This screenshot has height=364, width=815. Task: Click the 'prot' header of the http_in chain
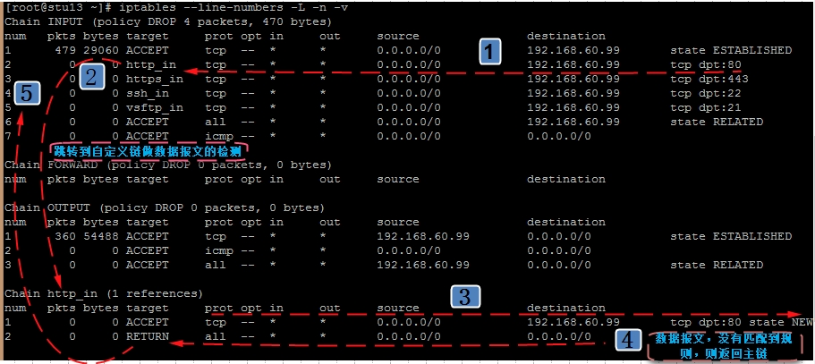coord(219,309)
